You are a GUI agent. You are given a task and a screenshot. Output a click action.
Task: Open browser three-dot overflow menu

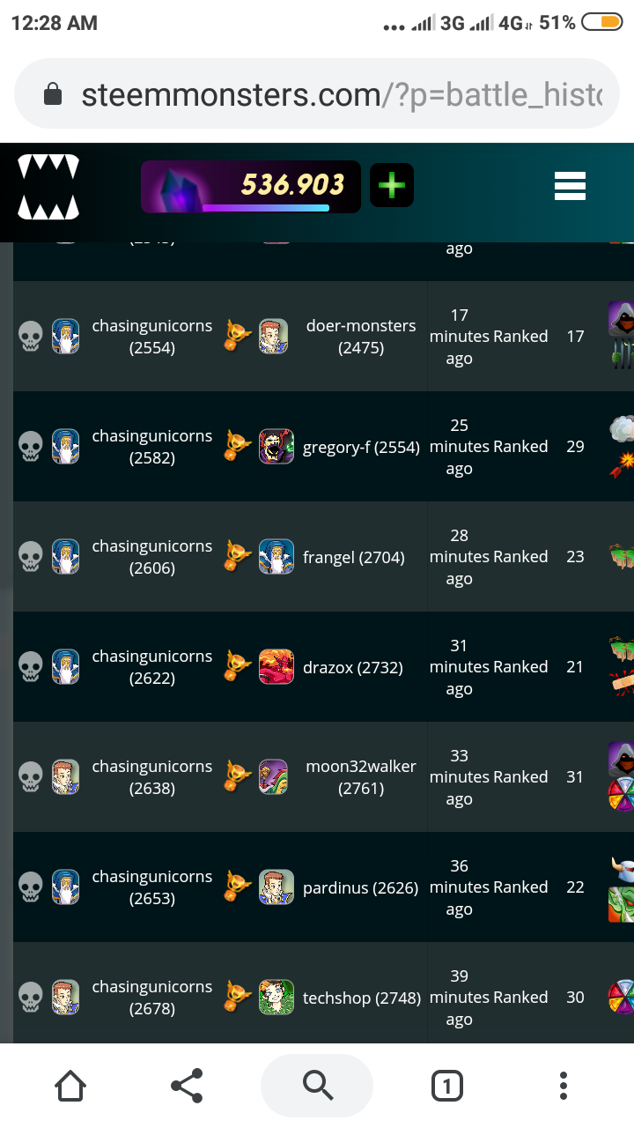click(564, 1086)
